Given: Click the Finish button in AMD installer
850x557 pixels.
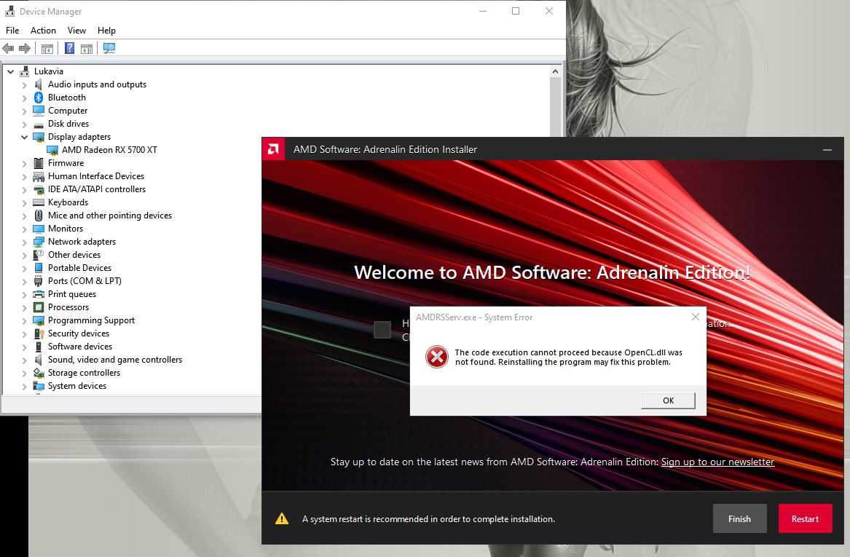Looking at the screenshot, I should [739, 518].
